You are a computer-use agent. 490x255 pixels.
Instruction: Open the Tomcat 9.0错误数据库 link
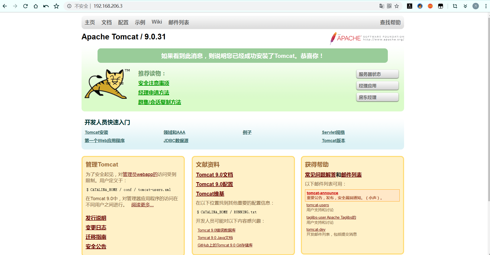[216, 230]
